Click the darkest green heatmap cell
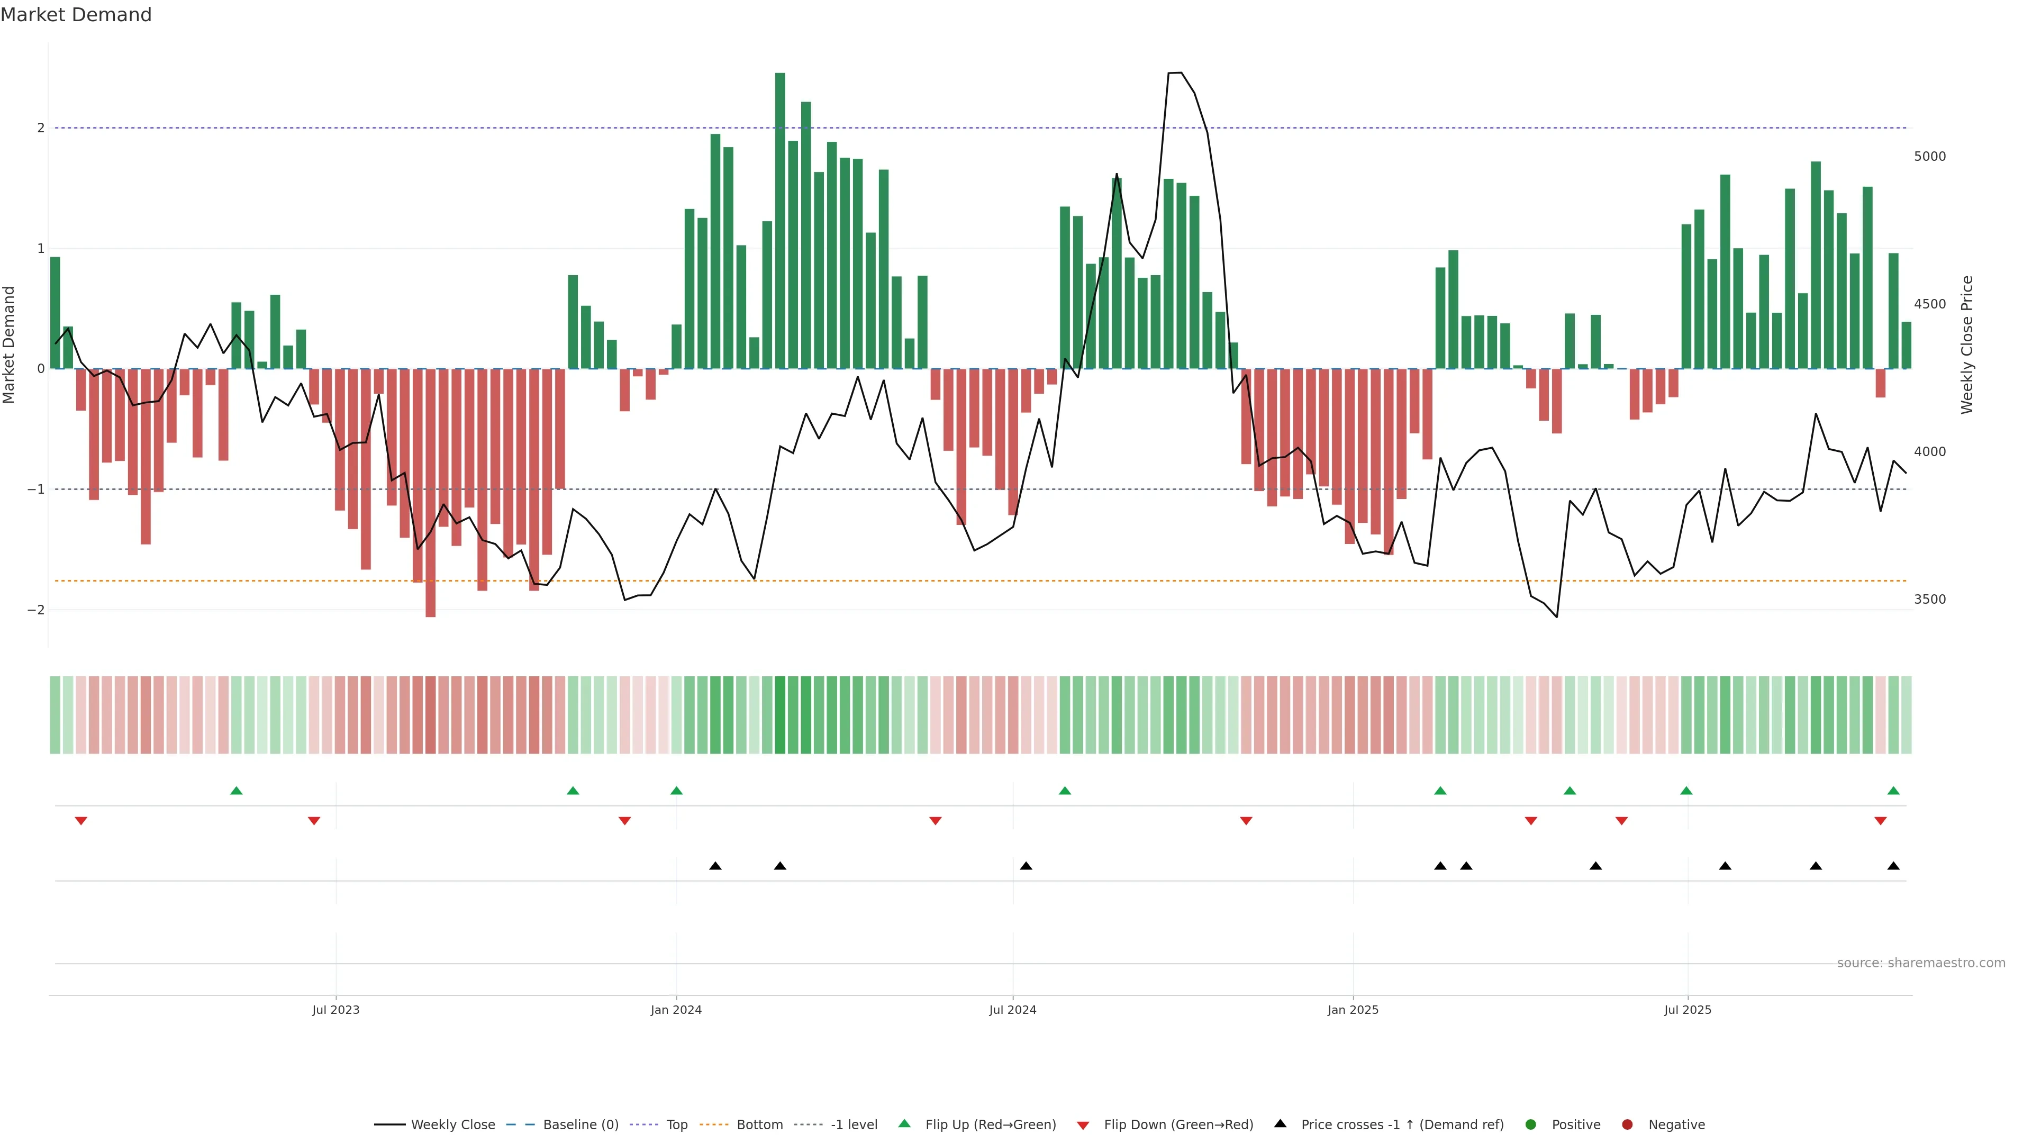The width and height of the screenshot is (2032, 1143). tap(780, 715)
